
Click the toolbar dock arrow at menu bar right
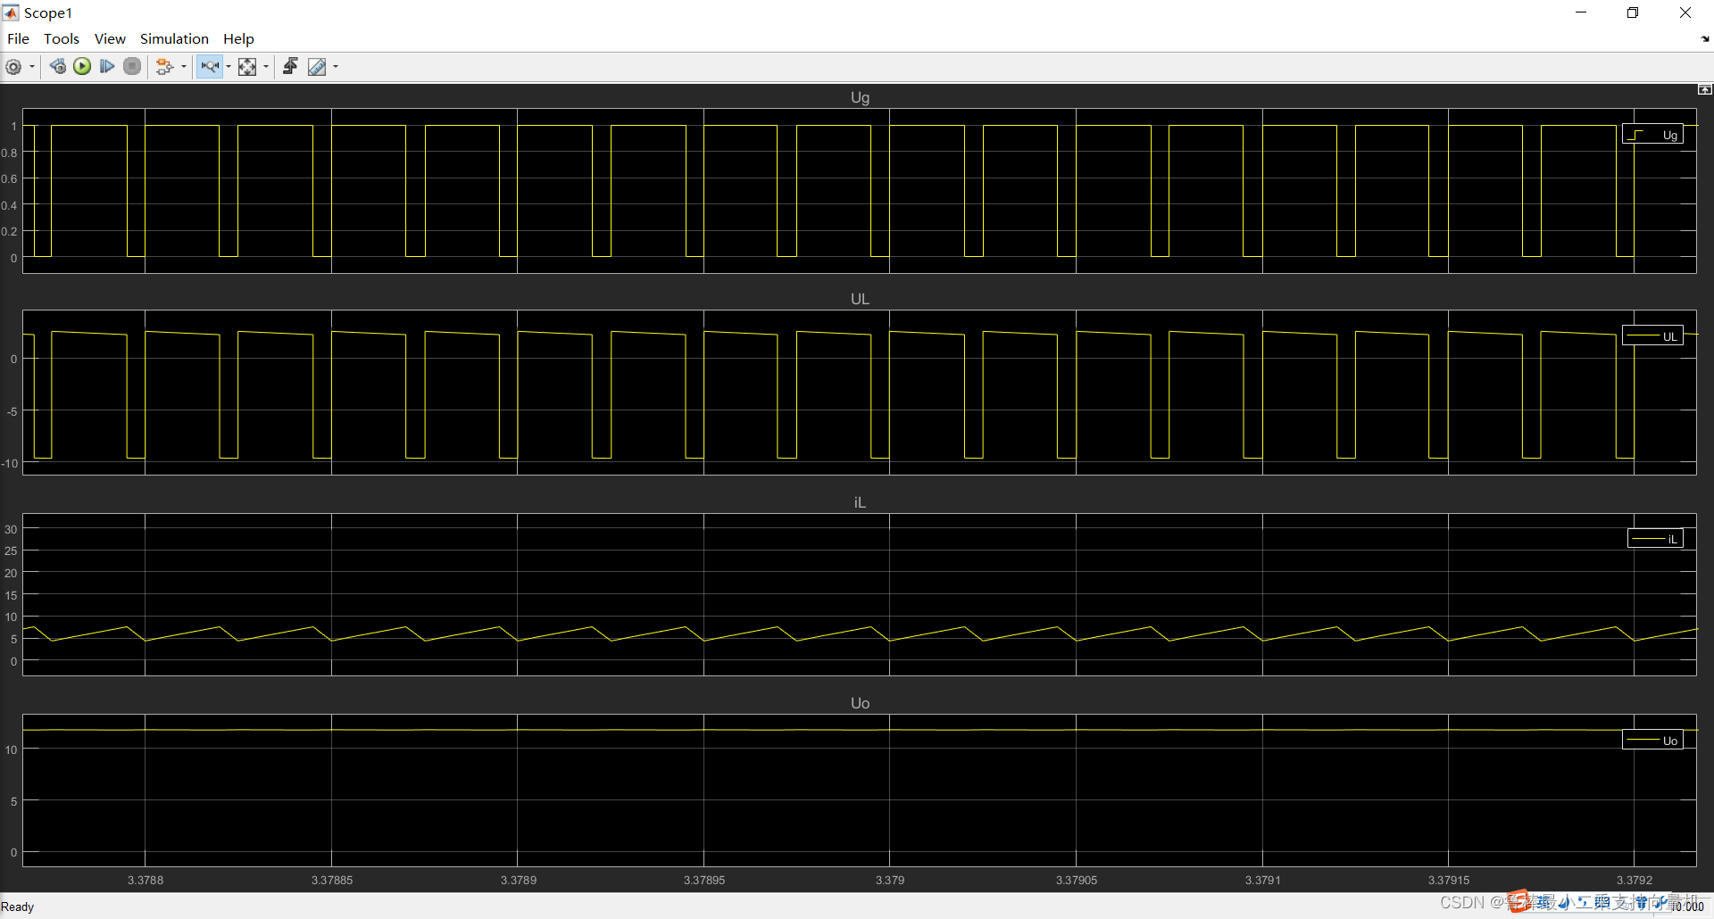(1705, 38)
